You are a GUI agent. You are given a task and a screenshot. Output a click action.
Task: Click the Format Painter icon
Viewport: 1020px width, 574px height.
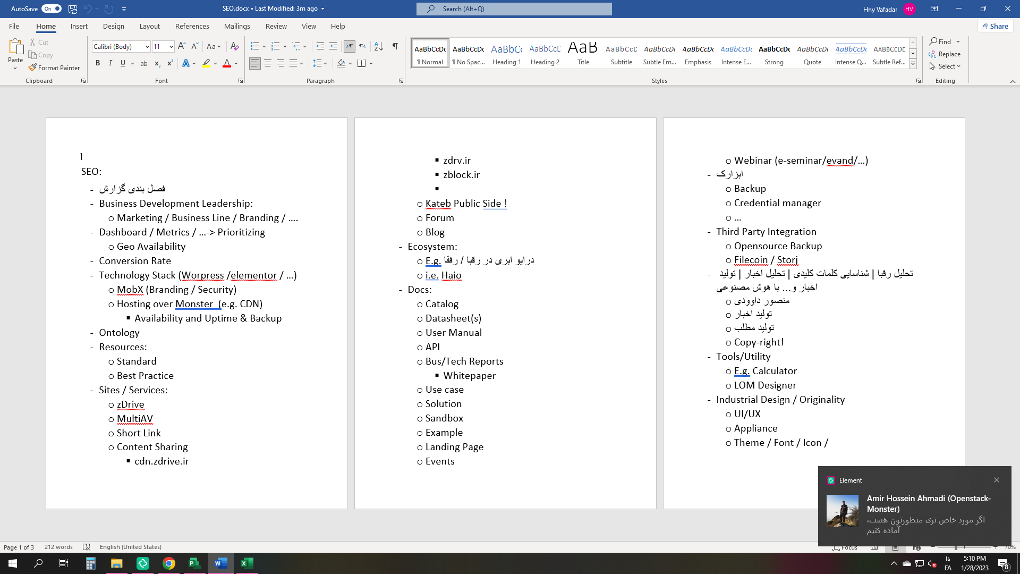coord(33,67)
